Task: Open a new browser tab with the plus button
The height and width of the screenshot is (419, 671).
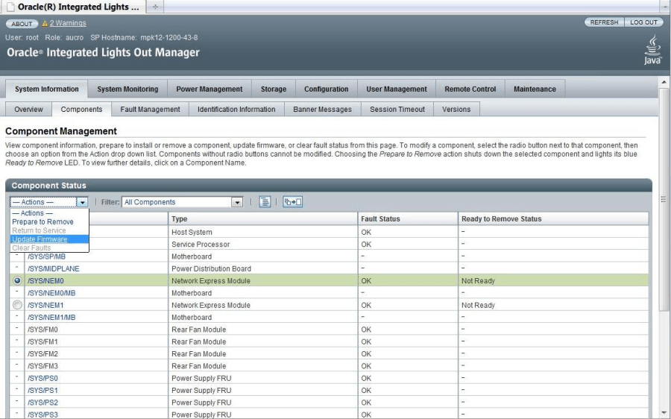Action: [155, 7]
